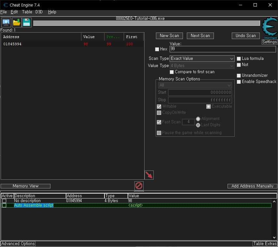Open the Edit menu
Image resolution: width=278 pixels, height=247 pixels.
click(14, 12)
